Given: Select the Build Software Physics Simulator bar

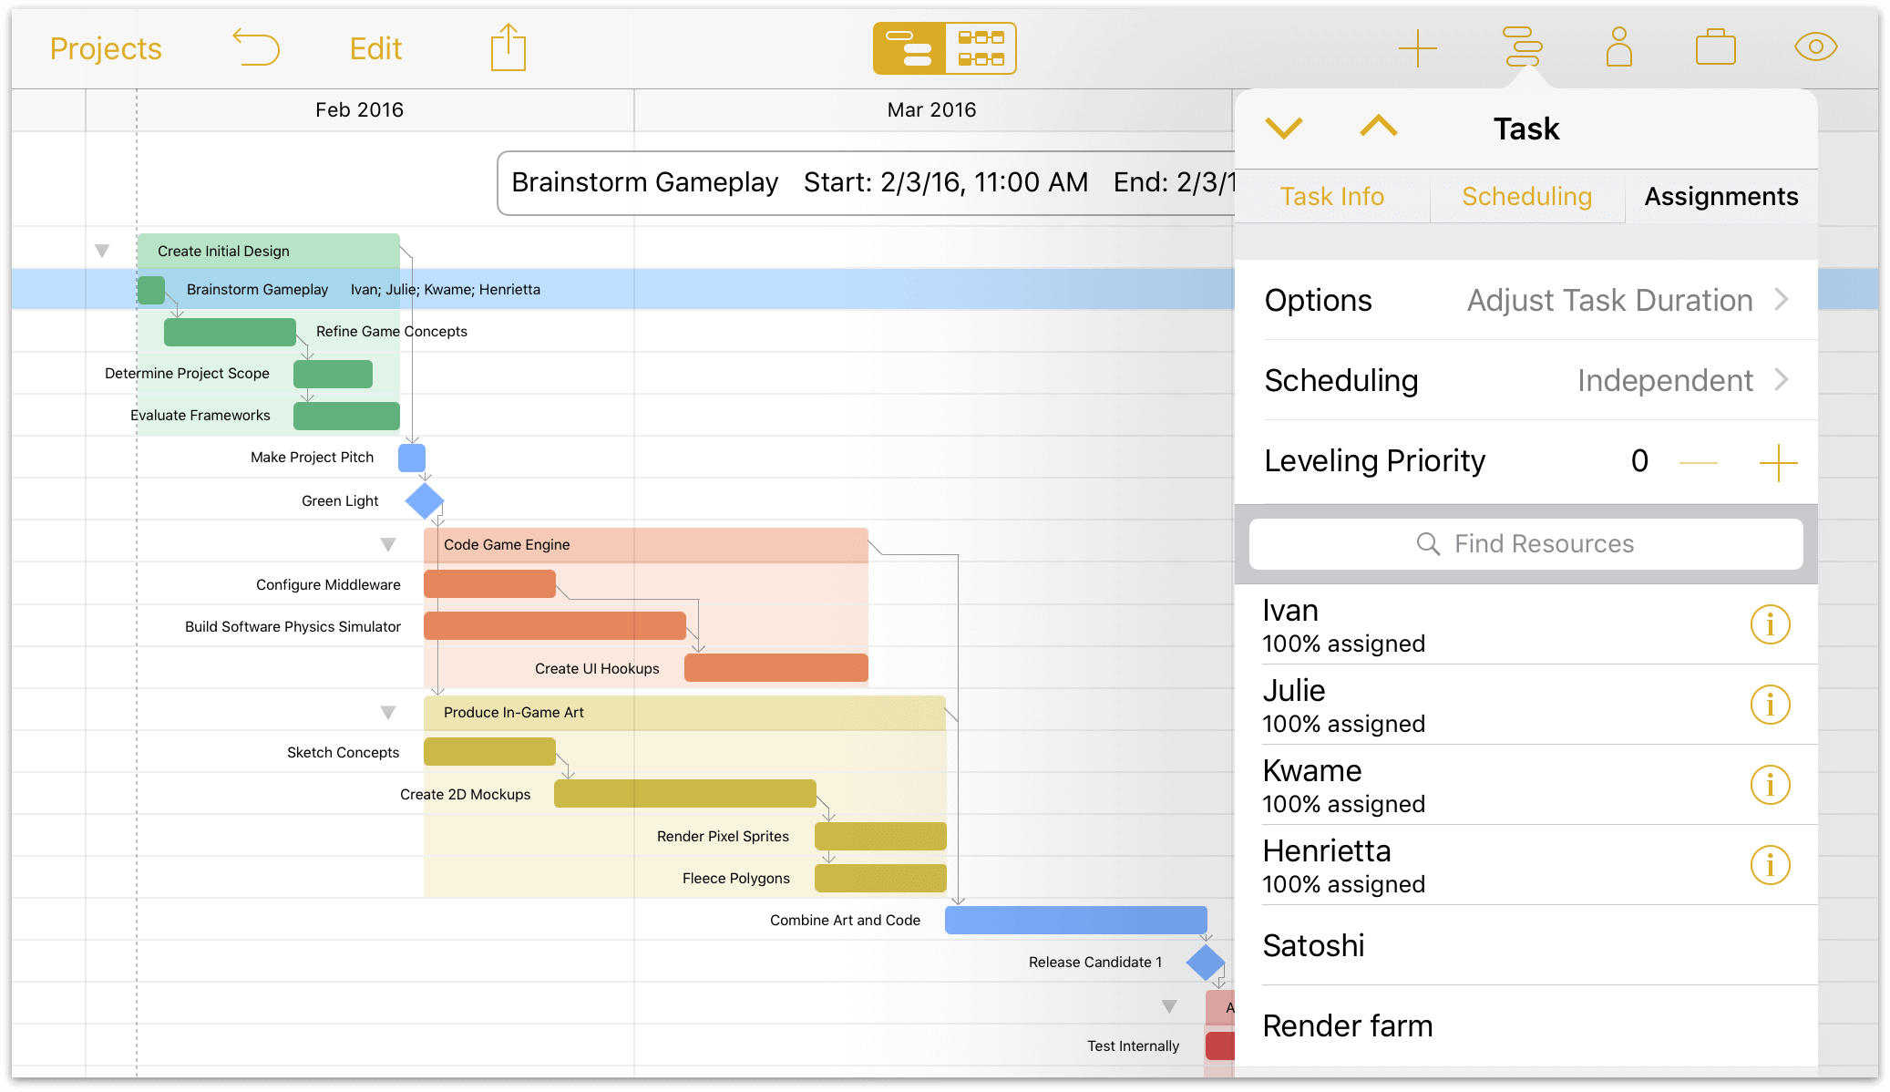Looking at the screenshot, I should pyautogui.click(x=554, y=625).
